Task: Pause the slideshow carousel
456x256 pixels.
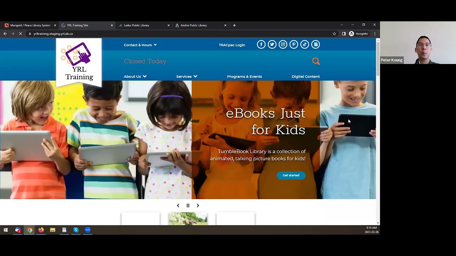Action: tap(188, 206)
